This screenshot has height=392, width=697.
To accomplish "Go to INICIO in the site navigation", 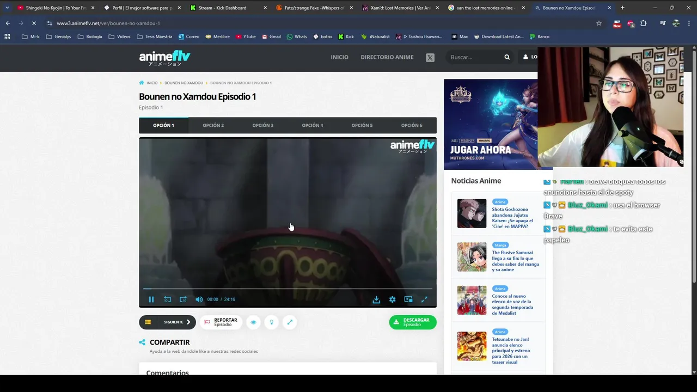I will pos(339,57).
